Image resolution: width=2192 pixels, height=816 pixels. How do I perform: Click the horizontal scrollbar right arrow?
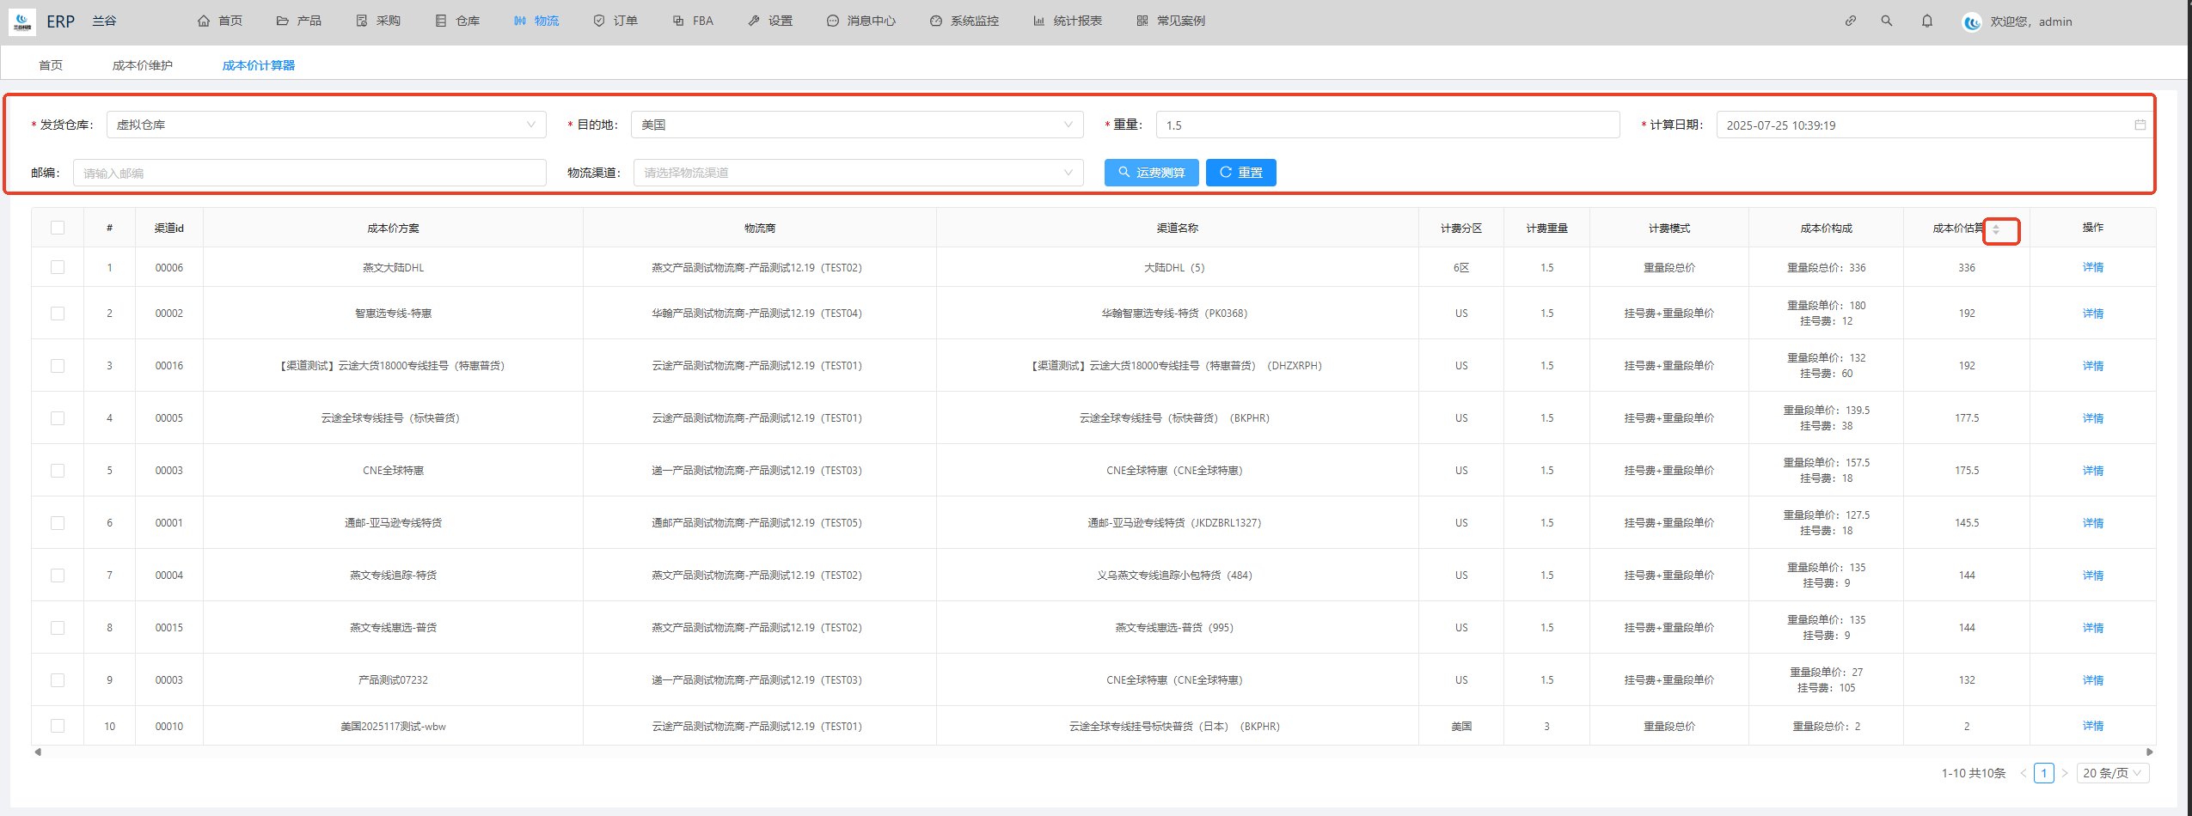[x=2149, y=752]
